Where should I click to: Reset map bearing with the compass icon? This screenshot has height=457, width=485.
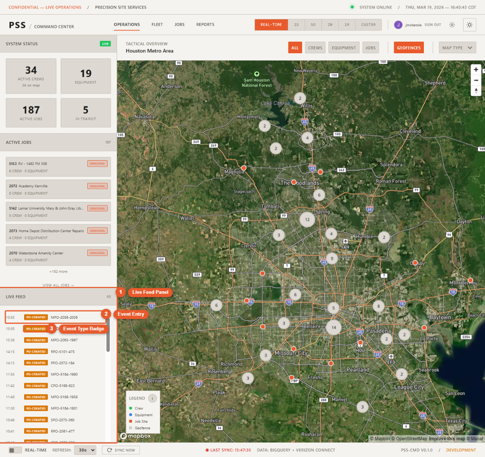click(x=476, y=91)
